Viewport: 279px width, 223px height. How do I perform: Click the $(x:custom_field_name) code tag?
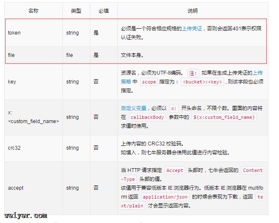224,117
